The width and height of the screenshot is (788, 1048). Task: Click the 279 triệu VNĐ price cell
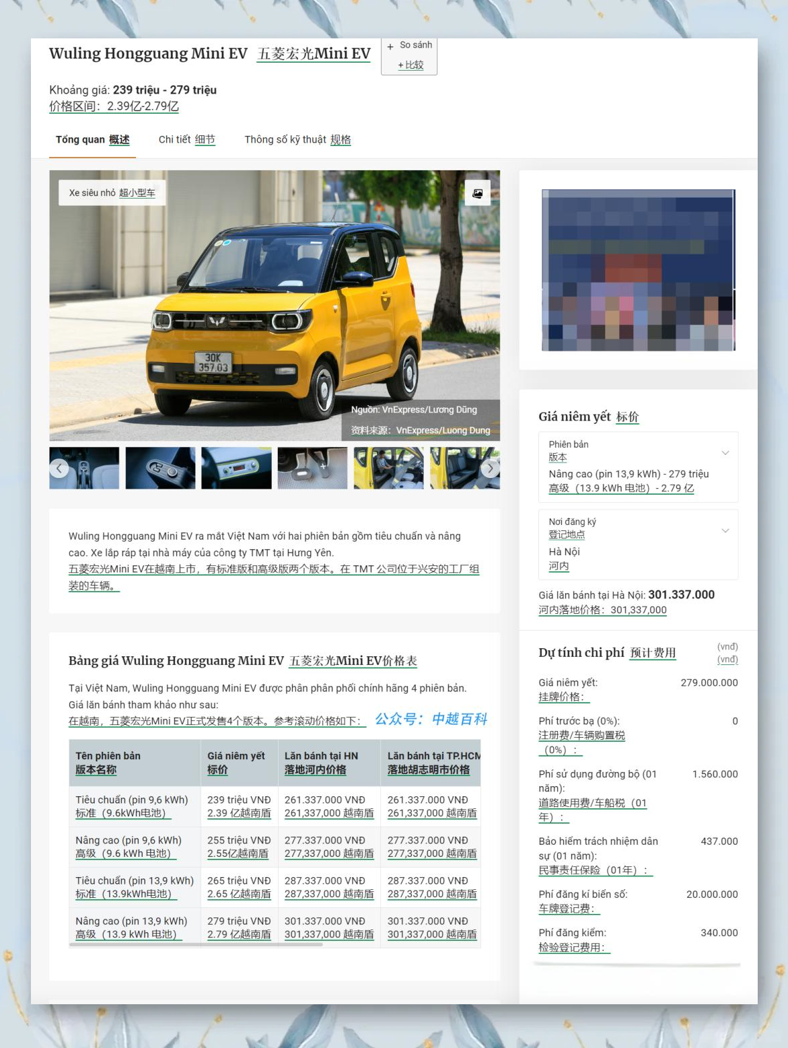tap(239, 928)
